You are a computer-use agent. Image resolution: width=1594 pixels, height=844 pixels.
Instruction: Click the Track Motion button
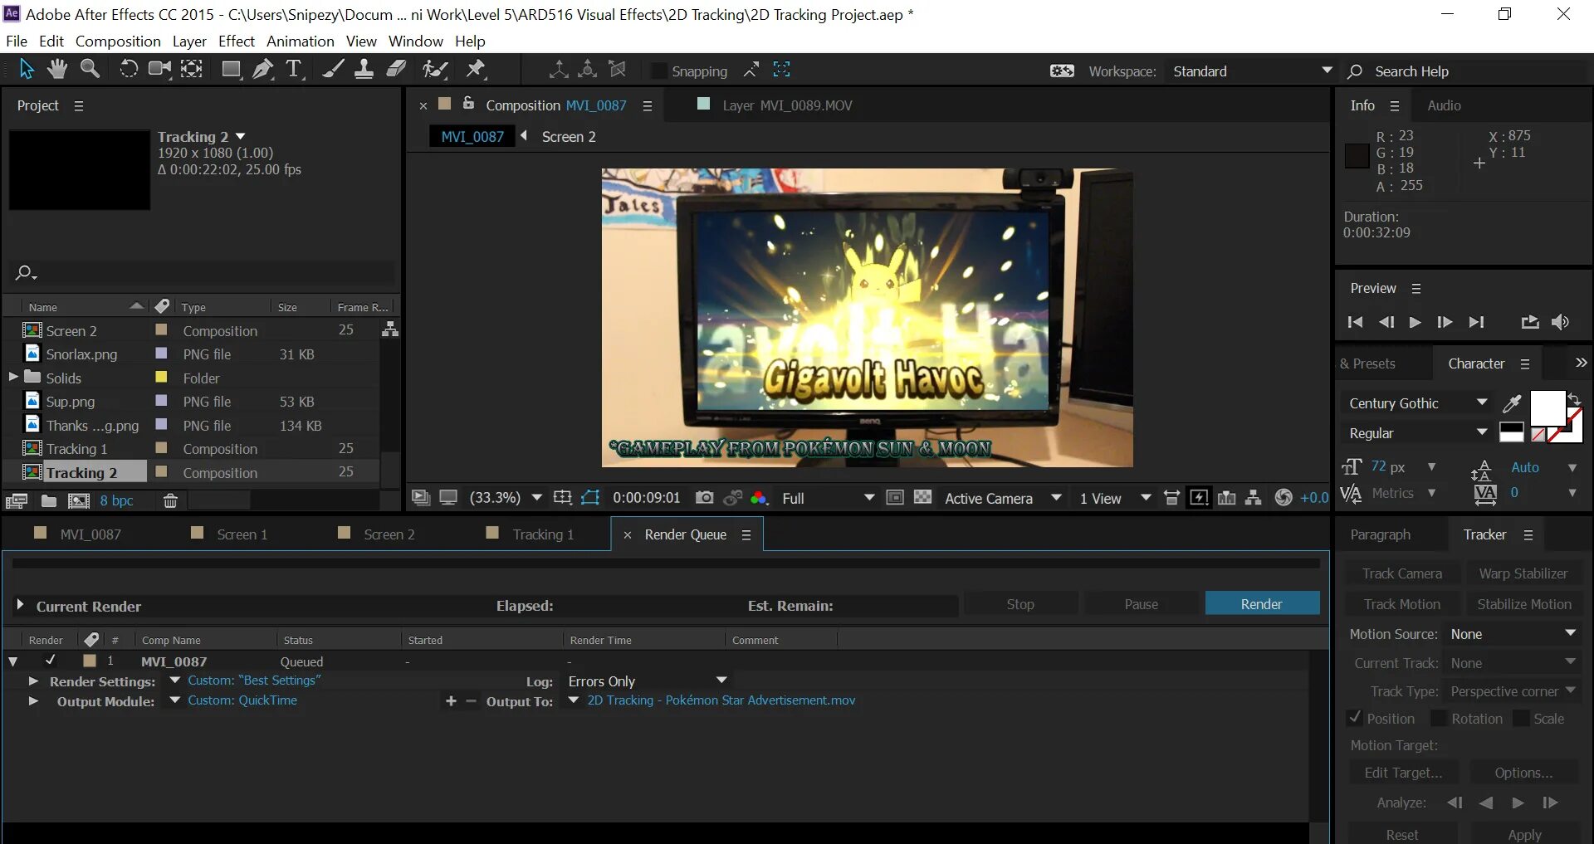tap(1401, 604)
